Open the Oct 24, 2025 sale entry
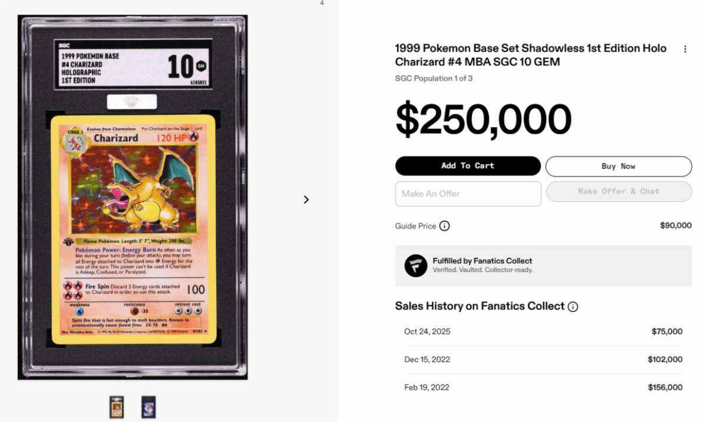Viewport: 707px width, 422px height. pos(543,331)
